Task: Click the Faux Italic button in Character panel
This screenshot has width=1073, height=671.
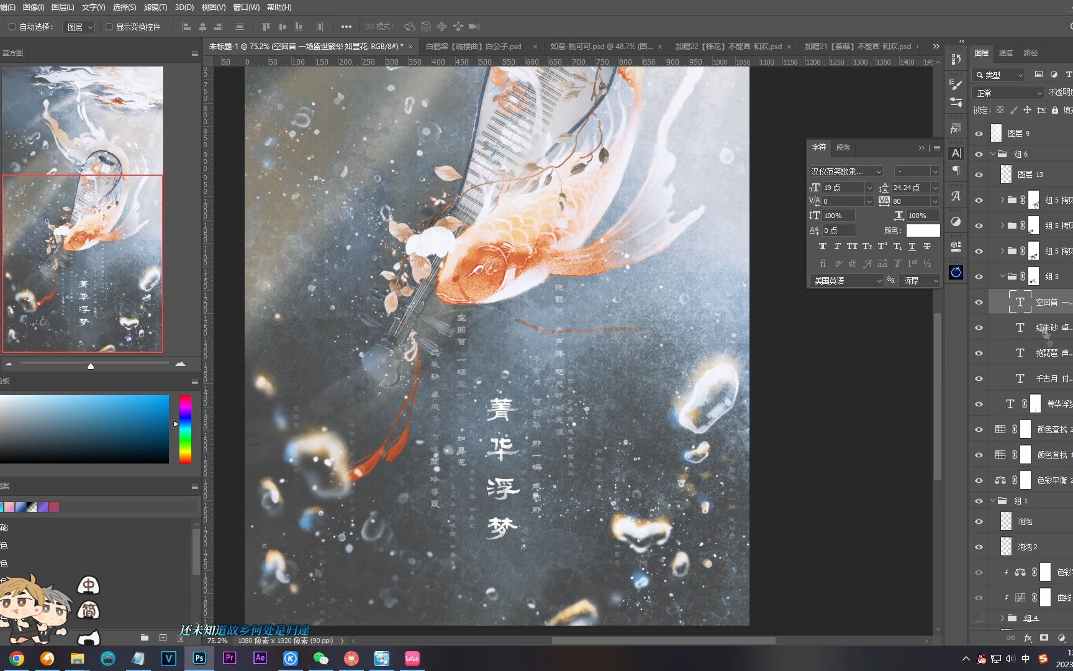Action: 838,247
